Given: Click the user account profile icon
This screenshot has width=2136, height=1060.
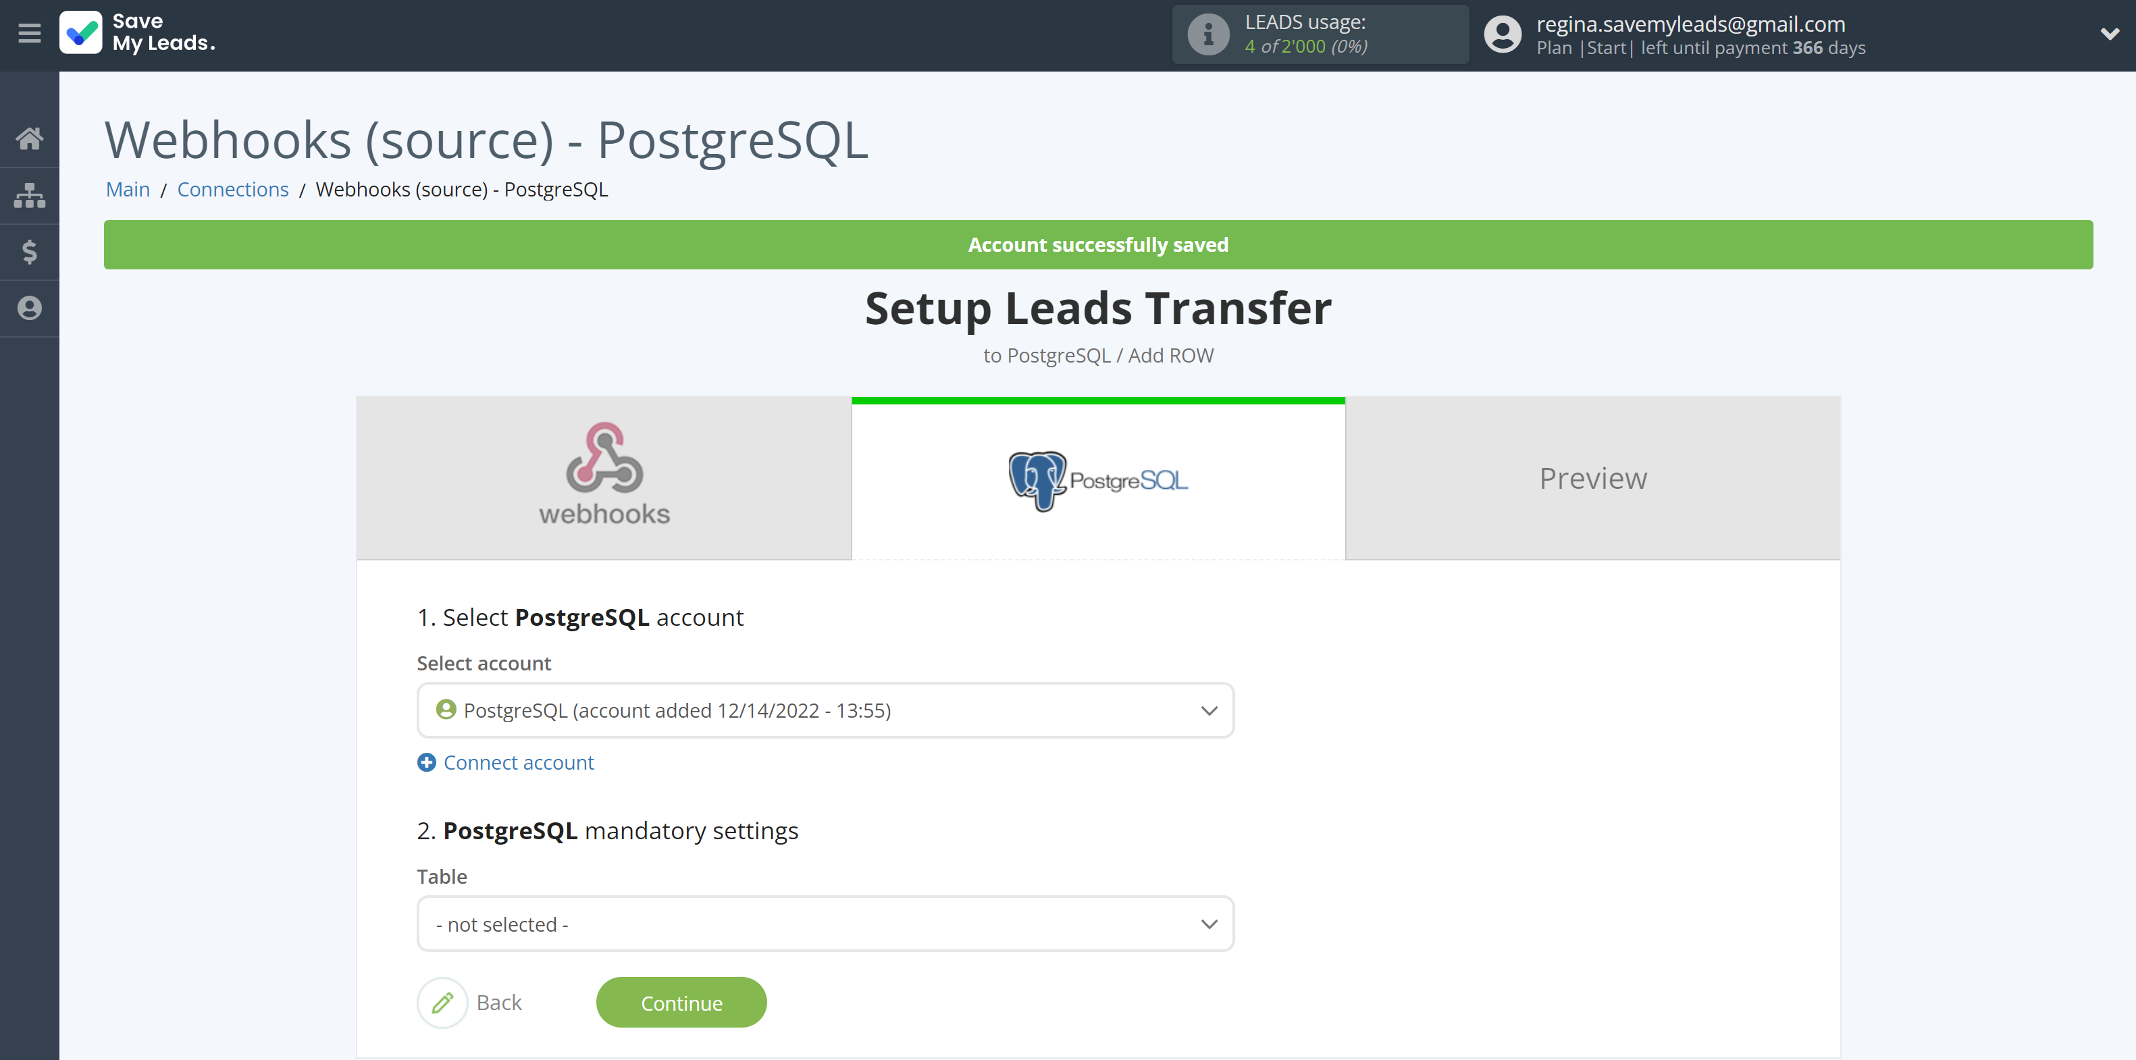Looking at the screenshot, I should pos(1500,34).
